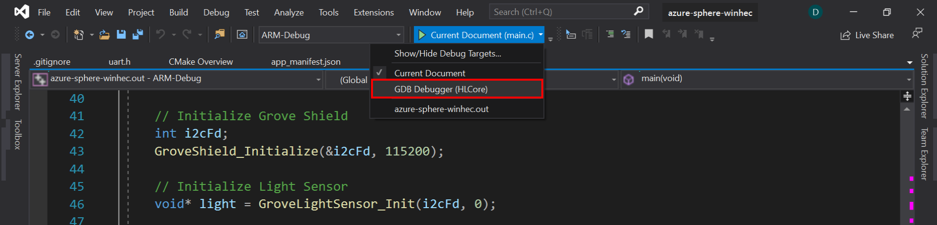Open the navigate backward history dropdown
This screenshot has height=225, width=937.
tap(42, 35)
